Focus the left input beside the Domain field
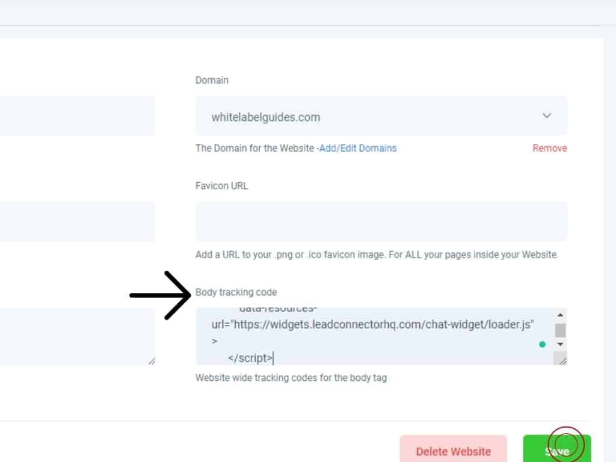Viewport: 616px width, 462px height. (77, 116)
